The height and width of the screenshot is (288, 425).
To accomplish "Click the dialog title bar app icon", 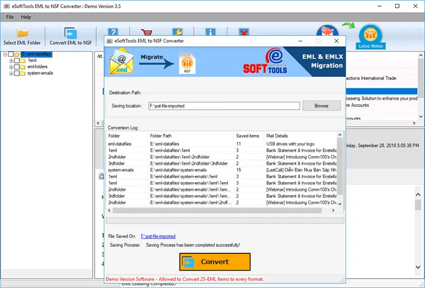I will (109, 41).
